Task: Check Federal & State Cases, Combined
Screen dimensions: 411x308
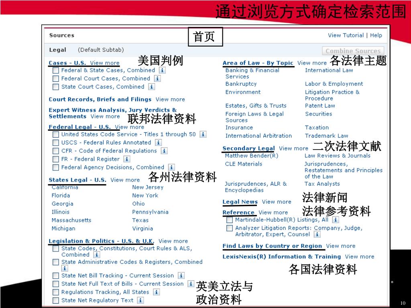Action: point(55,71)
